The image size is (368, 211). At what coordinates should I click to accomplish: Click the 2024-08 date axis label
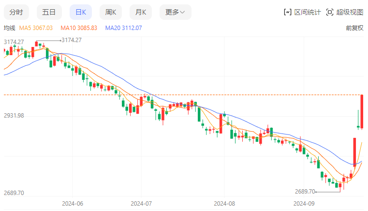tap(224, 203)
